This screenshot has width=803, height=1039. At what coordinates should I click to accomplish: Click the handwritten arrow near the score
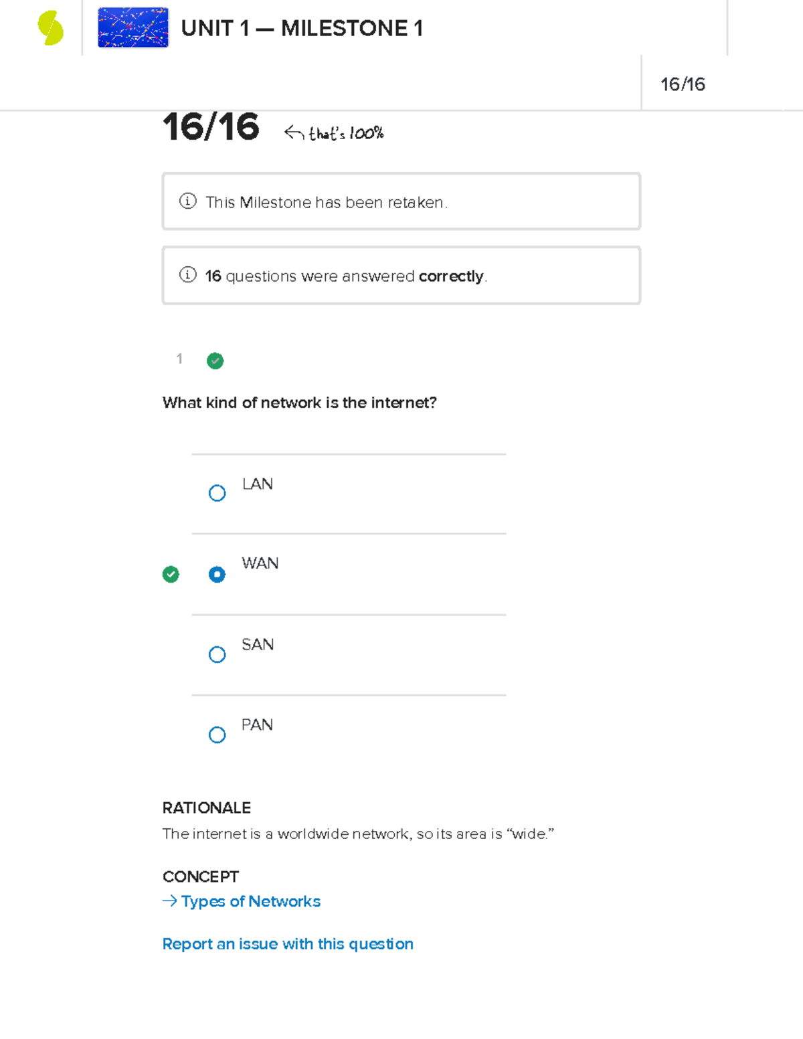coord(293,132)
